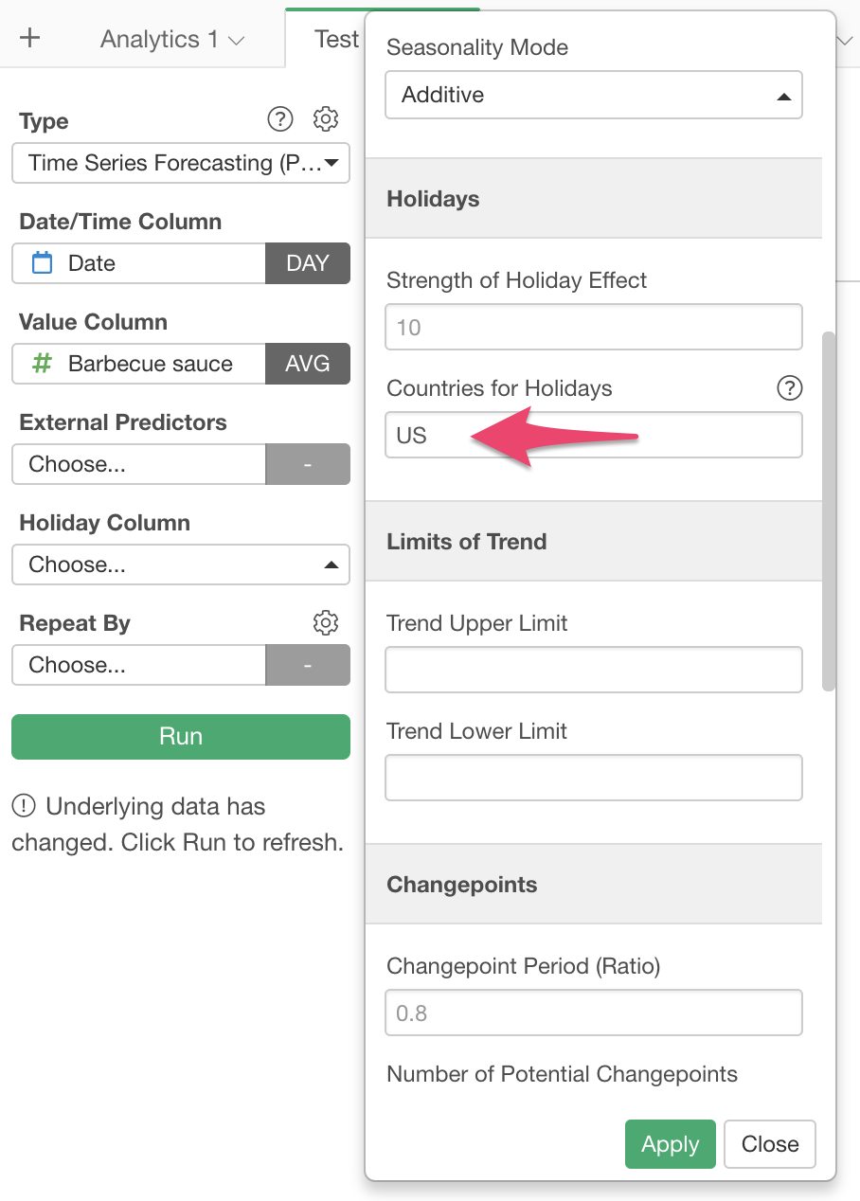Click the green Run button
This screenshot has height=1201, width=860.
[x=181, y=737]
